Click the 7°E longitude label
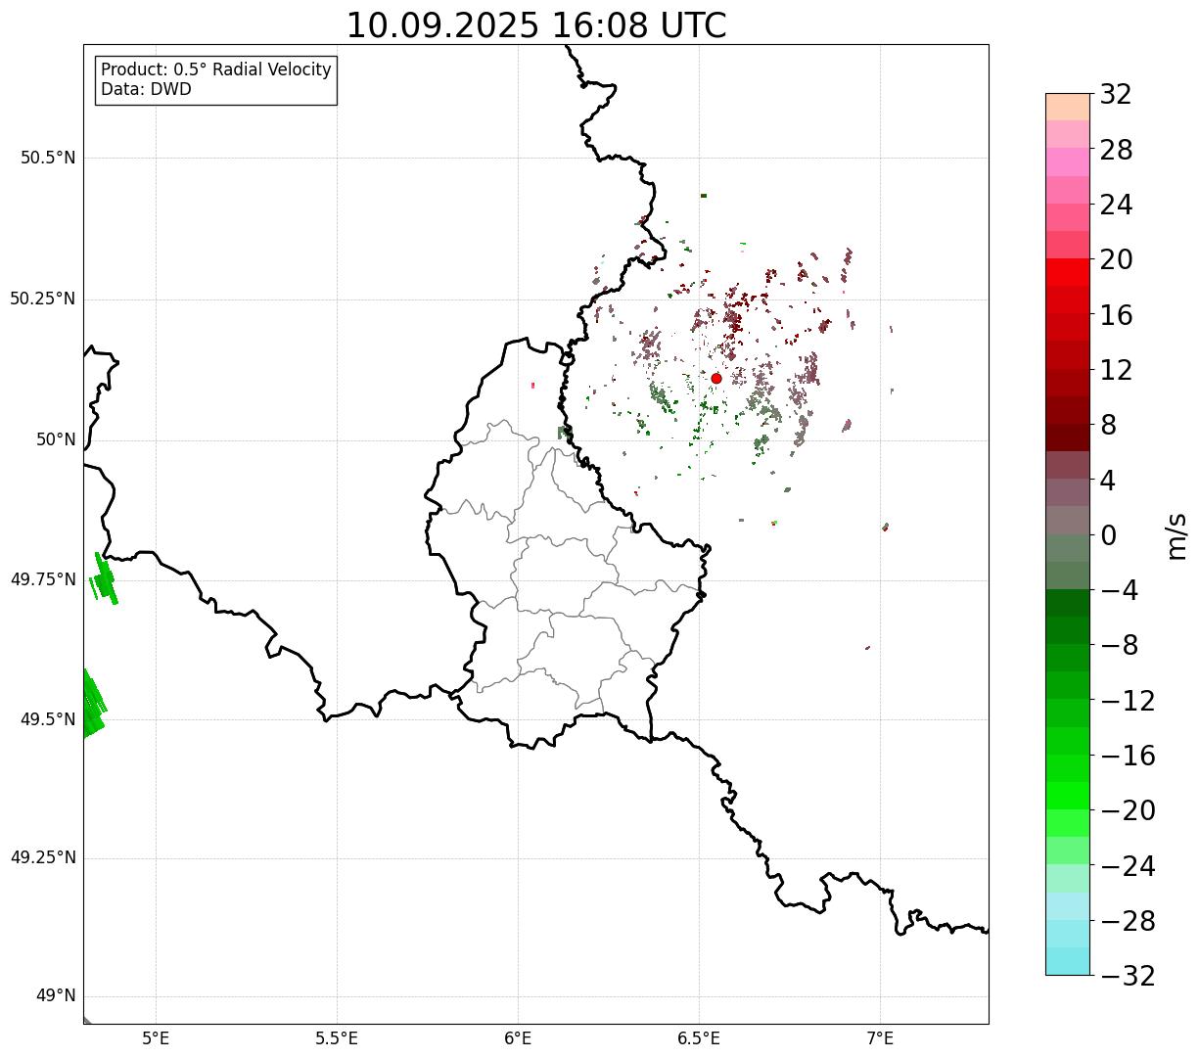Screen dimensions: 1199x1058 click(880, 1038)
